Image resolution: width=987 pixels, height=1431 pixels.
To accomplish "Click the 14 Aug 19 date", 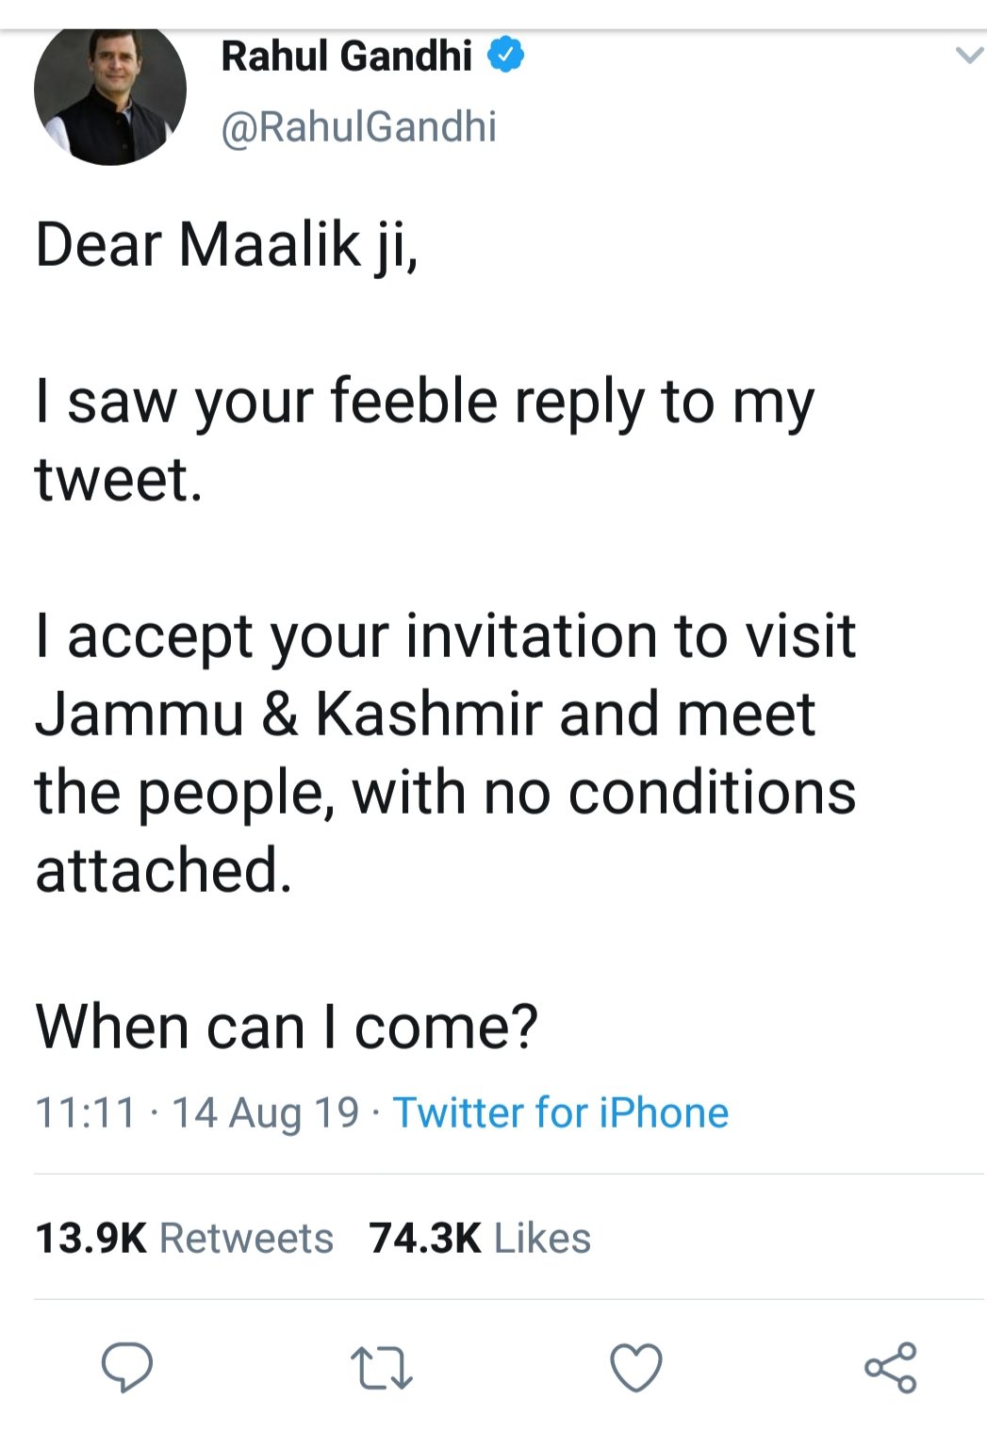I will point(265,1112).
